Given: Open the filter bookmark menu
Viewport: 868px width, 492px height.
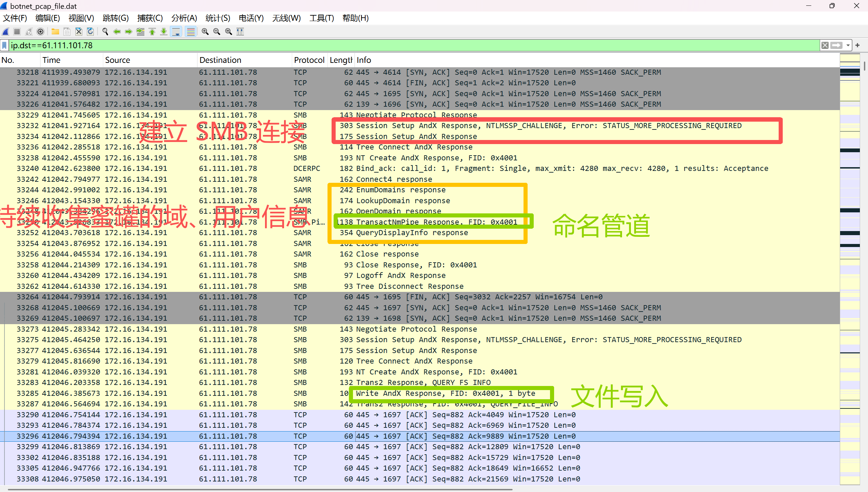Looking at the screenshot, I should coord(4,45).
